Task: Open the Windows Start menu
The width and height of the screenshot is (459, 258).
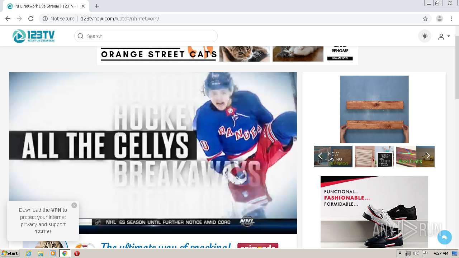Action: [10, 253]
